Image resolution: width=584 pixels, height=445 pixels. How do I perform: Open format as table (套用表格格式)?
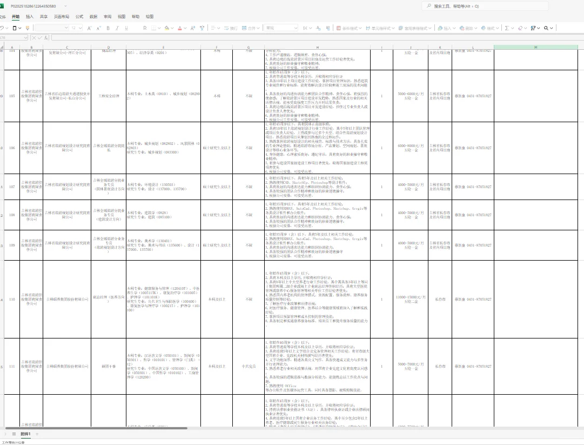[x=415, y=28]
